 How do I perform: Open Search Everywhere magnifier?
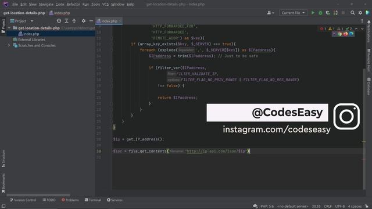[353, 13]
